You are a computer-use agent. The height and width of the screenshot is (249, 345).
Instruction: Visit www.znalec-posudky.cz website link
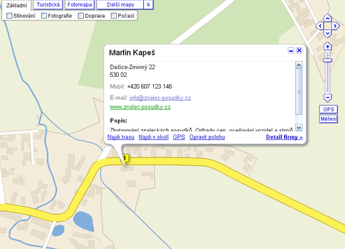[x=140, y=107]
